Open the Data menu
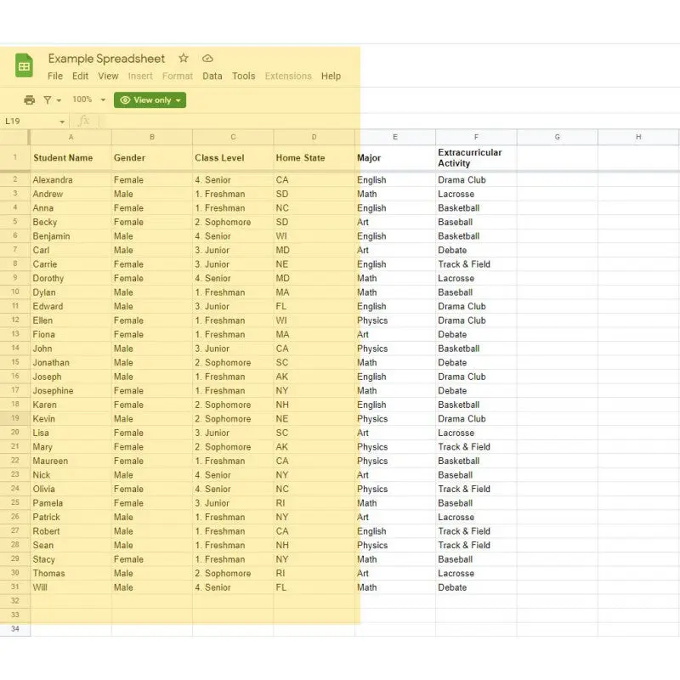Screen dimensions: 680x680 point(212,76)
